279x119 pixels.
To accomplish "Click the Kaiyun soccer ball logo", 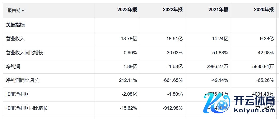I will point(217,104).
